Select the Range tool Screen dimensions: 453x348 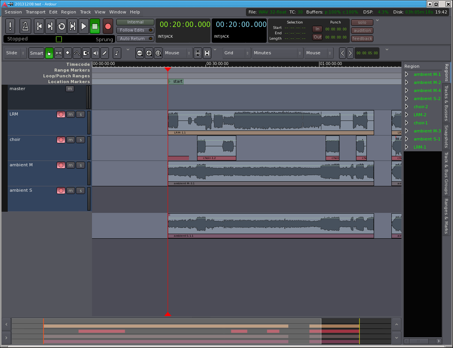pos(59,53)
